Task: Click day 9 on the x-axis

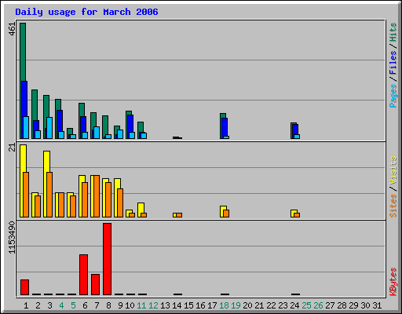Action: (120, 305)
